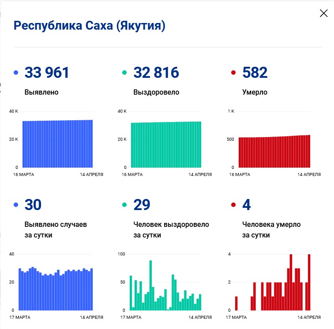Click the 32 816 recovered number
Image resolution: width=334 pixels, height=329 pixels.
(x=156, y=73)
